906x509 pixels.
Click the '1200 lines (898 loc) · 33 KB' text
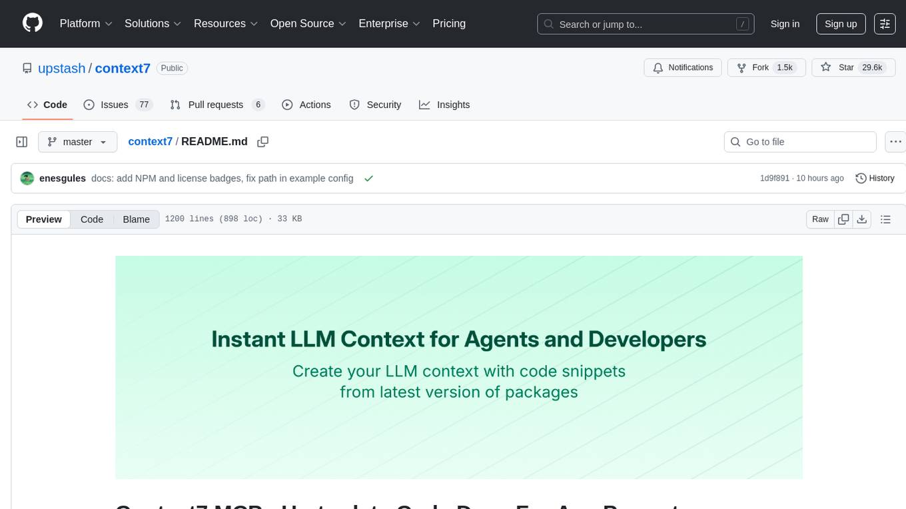tap(233, 219)
